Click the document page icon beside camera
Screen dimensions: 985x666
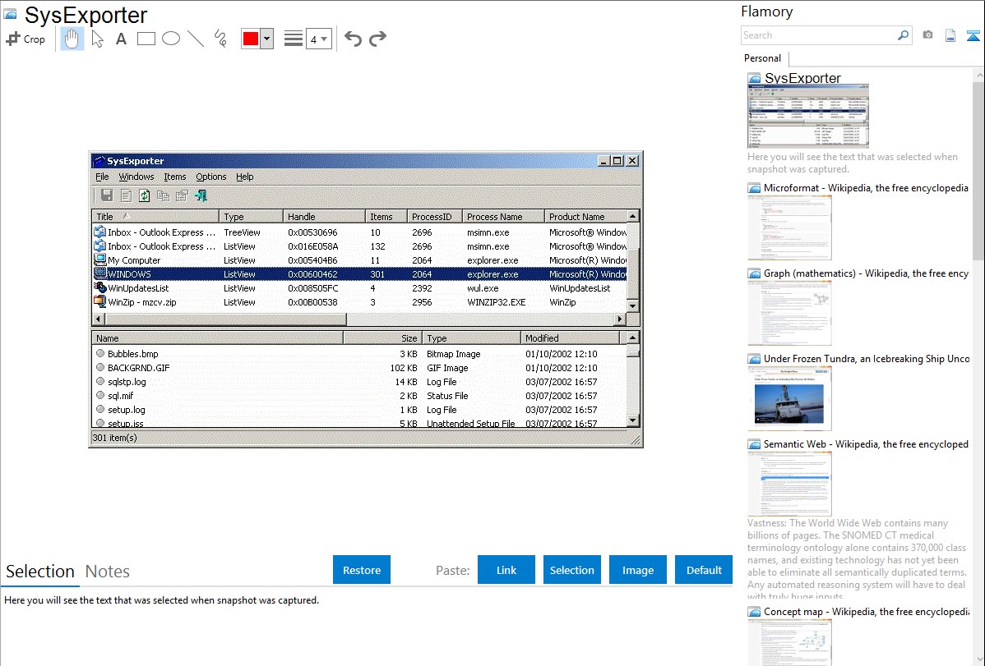coord(950,35)
